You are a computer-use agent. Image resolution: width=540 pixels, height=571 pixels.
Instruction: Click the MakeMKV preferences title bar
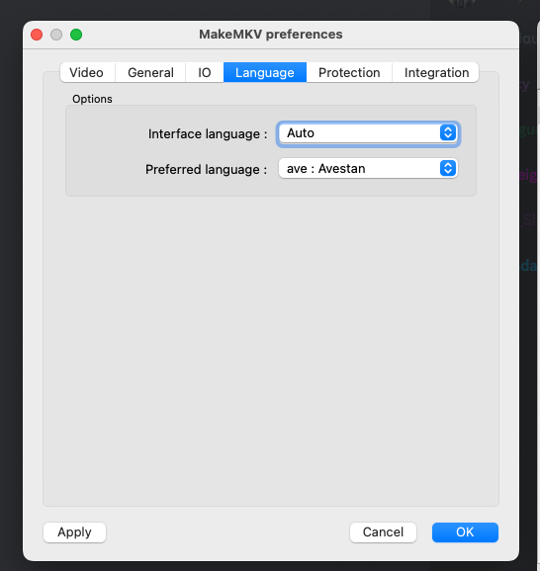[271, 35]
